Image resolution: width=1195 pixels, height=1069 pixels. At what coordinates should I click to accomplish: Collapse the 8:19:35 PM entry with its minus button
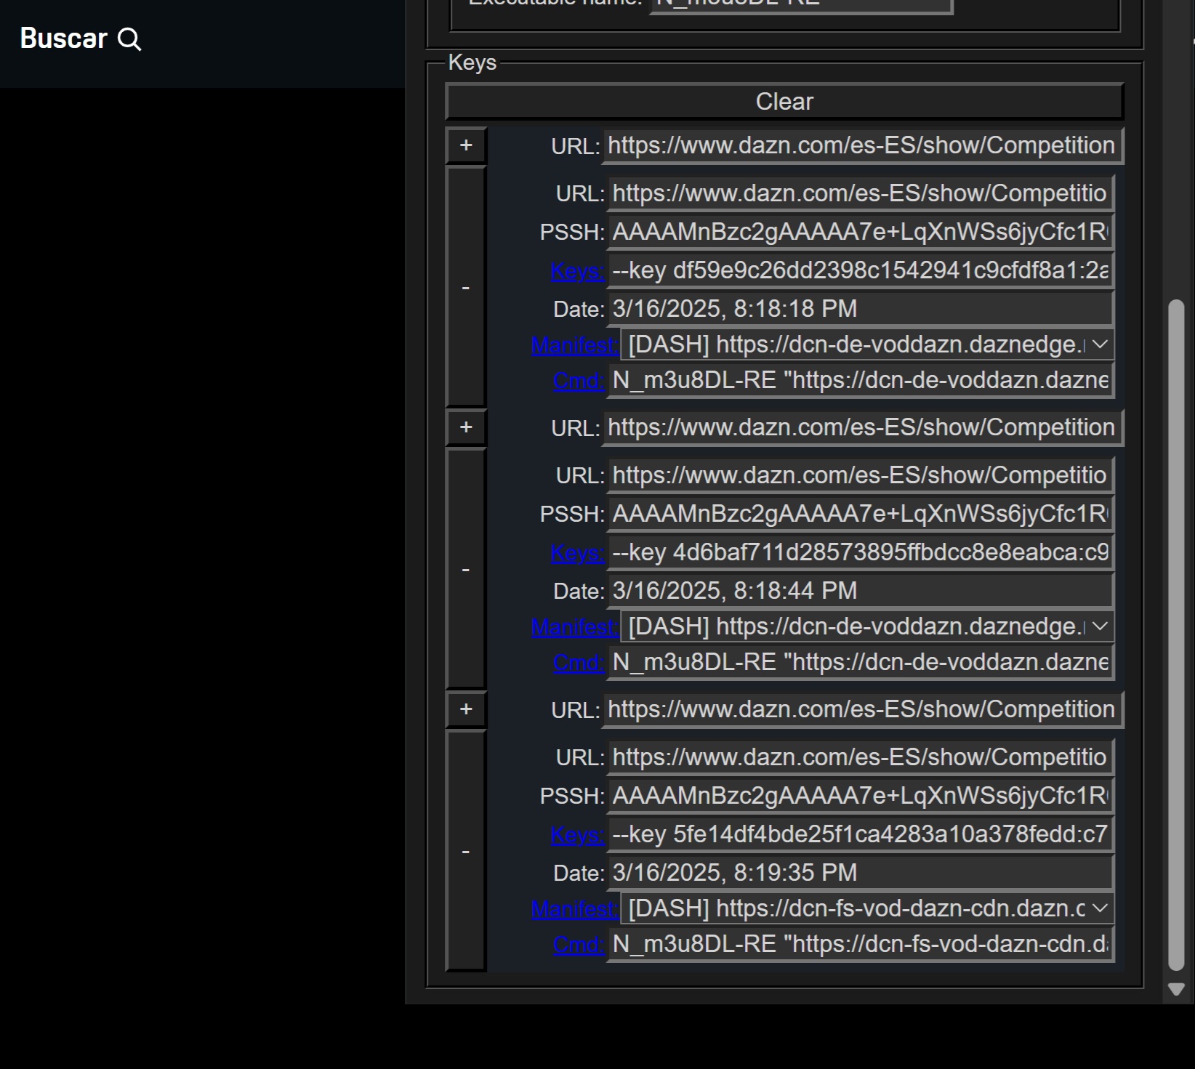coord(466,851)
